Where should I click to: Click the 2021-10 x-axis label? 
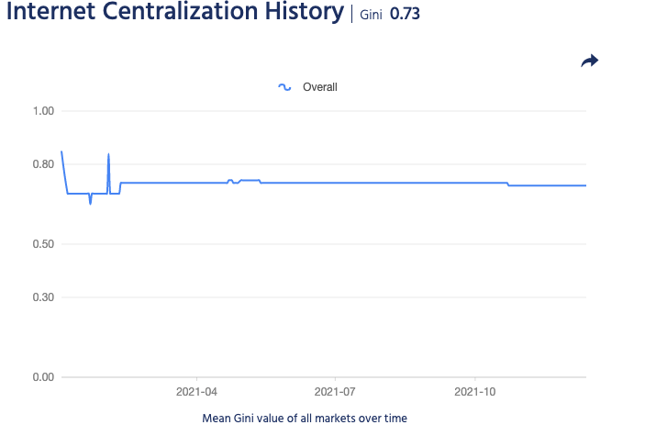(475, 391)
